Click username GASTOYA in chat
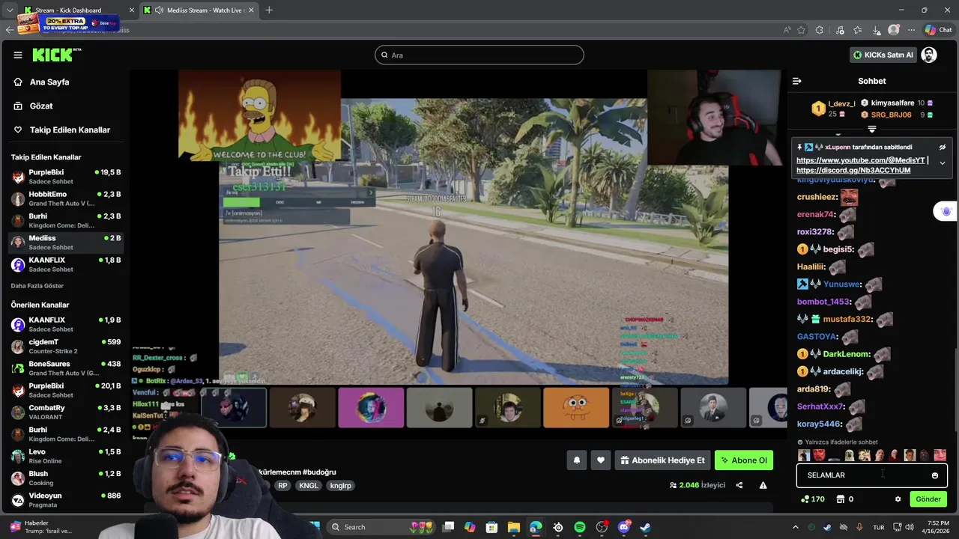Screen dimensions: 959x539 [x=816, y=337]
